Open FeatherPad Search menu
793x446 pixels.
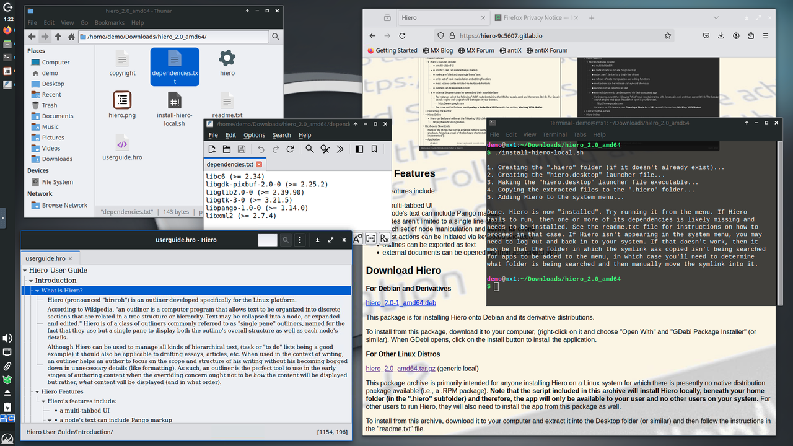pyautogui.click(x=281, y=135)
